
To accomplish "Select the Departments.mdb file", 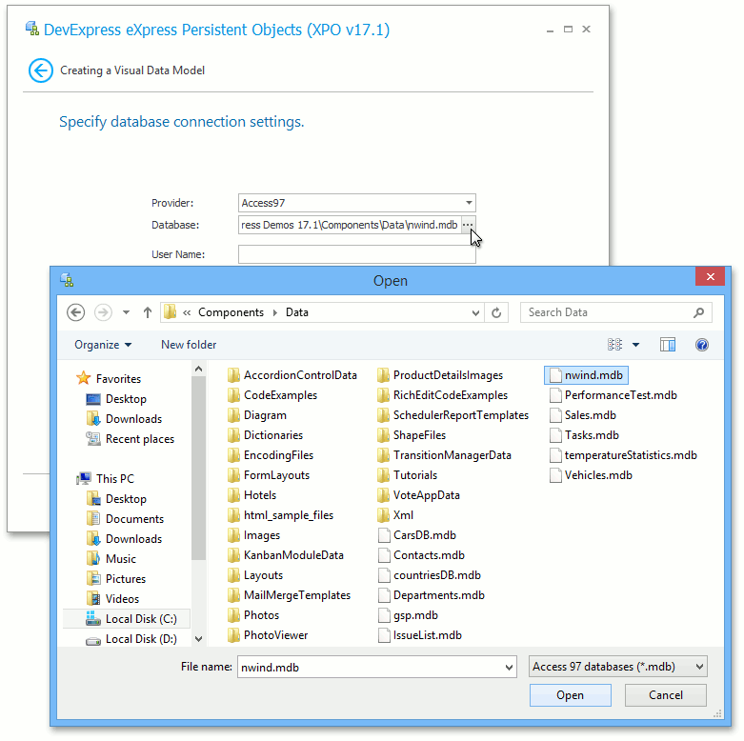I will [x=432, y=595].
